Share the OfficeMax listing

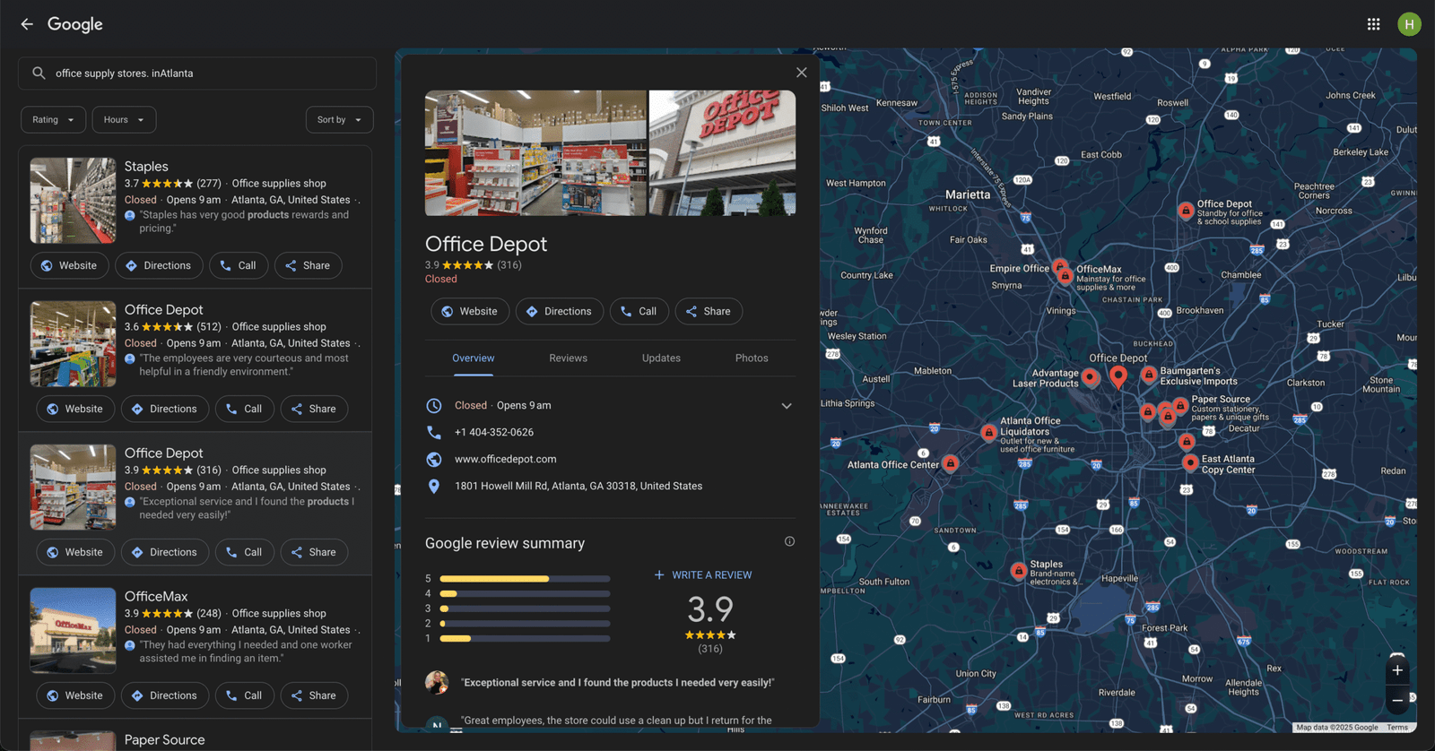(x=314, y=695)
